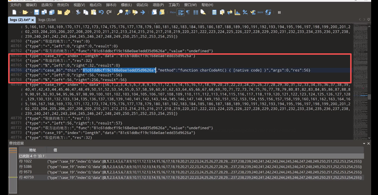
Task: Select the result row 行 40759
Action: coord(191,177)
